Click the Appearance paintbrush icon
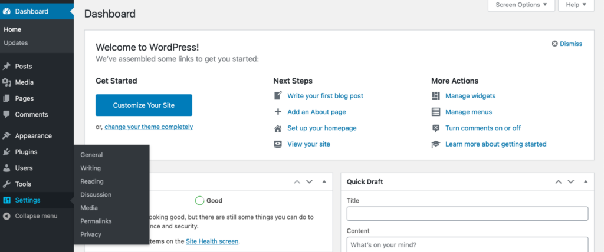This screenshot has width=604, height=252. point(6,136)
